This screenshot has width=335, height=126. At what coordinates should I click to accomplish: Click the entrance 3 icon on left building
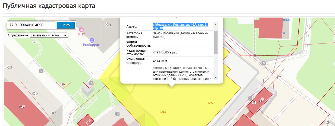pos(8,67)
